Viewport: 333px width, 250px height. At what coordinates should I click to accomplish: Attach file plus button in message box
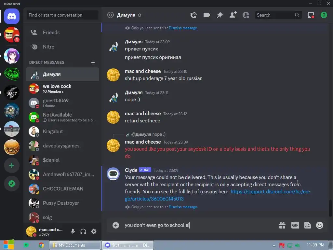point(116,225)
